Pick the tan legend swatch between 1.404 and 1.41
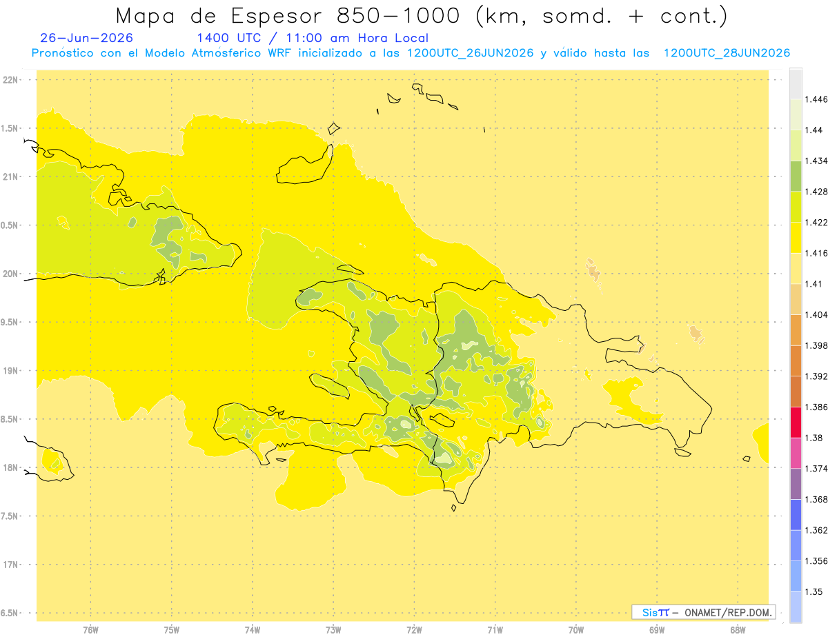 pyautogui.click(x=796, y=299)
